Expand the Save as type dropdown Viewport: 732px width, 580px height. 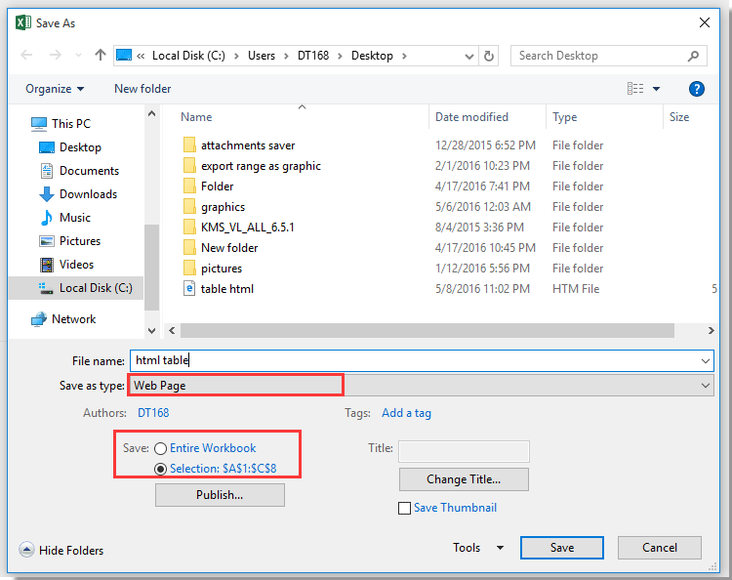click(x=707, y=386)
